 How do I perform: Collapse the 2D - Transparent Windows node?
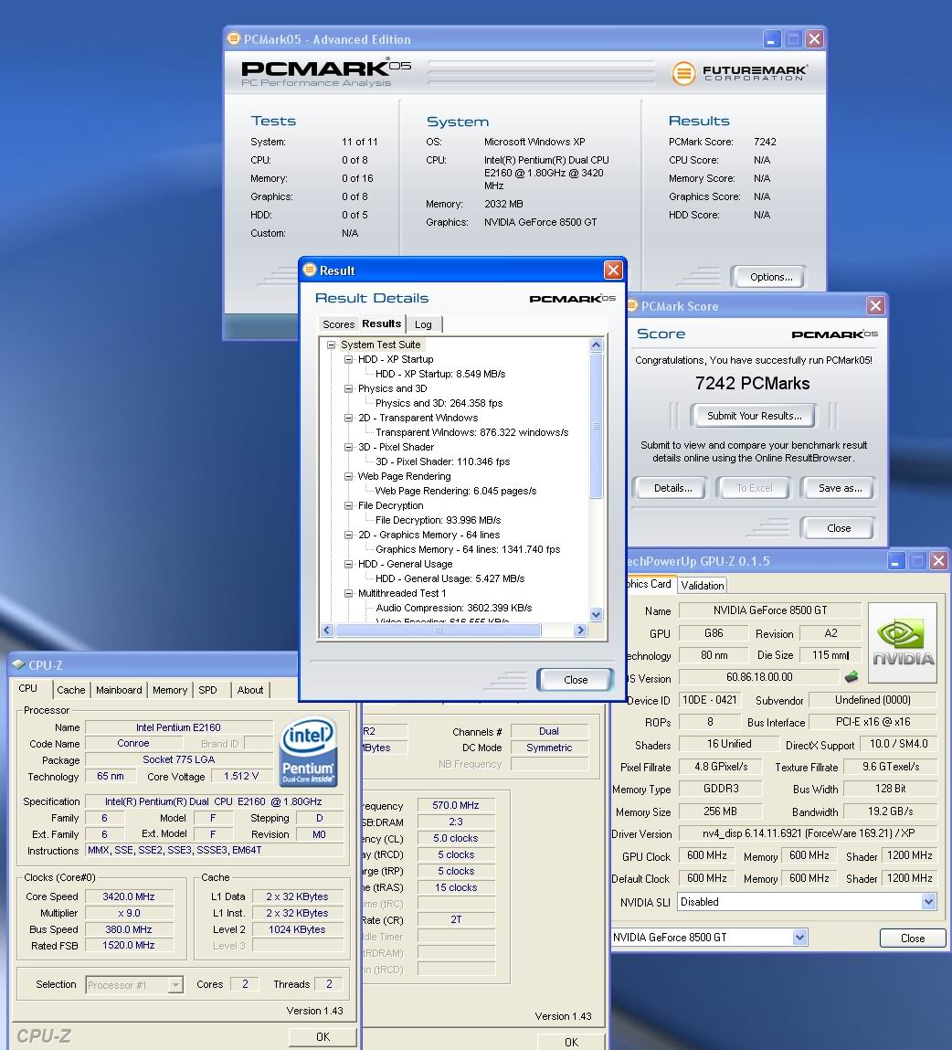[348, 418]
